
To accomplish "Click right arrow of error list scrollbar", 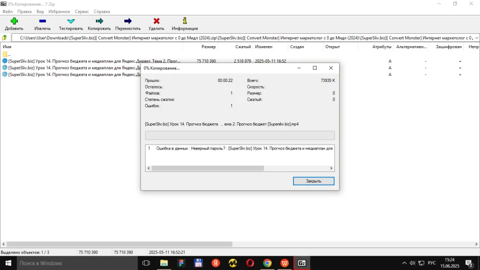I will point(331,168).
